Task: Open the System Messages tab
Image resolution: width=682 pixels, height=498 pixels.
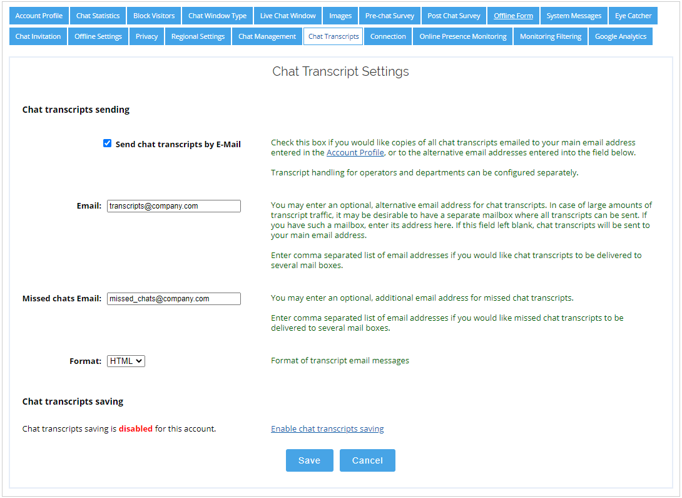Action: (574, 16)
